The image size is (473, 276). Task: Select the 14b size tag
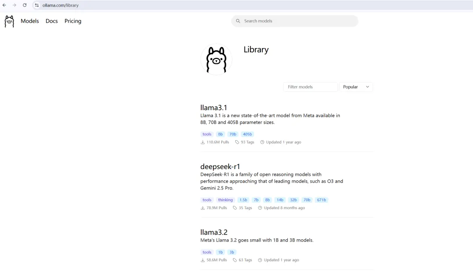coord(280,200)
